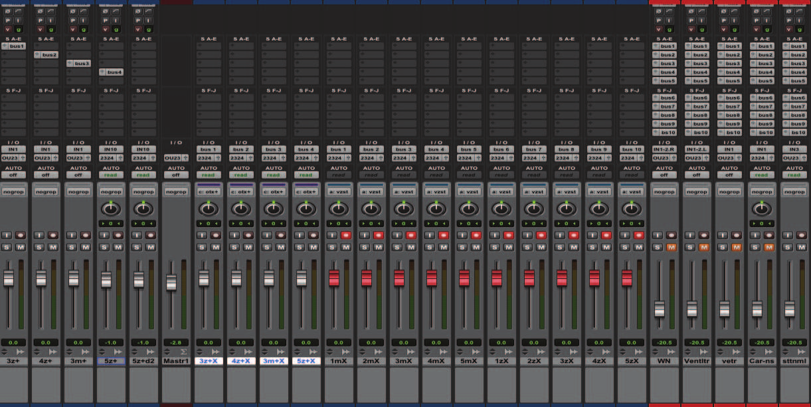Enable input monitoring on the 4zX track
Screen dimensions: 811x407
[594, 235]
